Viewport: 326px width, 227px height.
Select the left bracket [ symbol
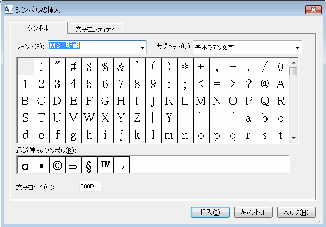click(x=154, y=118)
